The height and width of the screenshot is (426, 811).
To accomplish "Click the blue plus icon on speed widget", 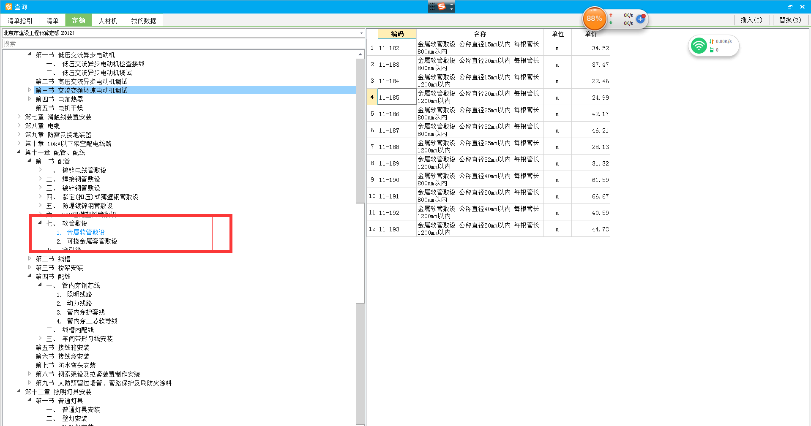I will click(640, 19).
